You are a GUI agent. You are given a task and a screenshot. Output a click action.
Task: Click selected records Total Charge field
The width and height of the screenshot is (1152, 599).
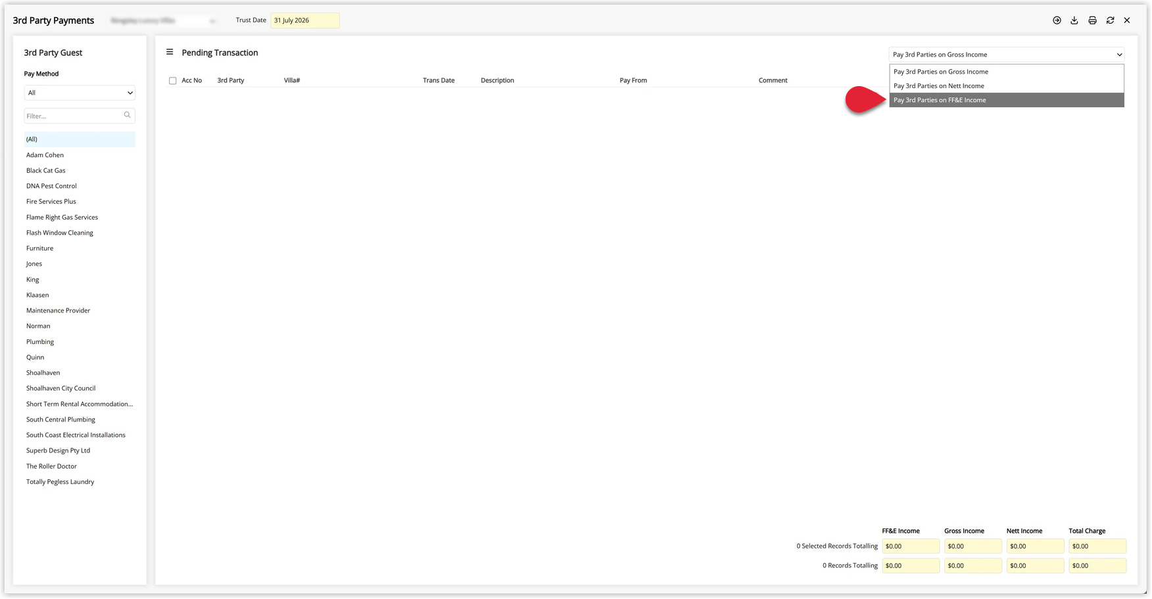tap(1097, 546)
